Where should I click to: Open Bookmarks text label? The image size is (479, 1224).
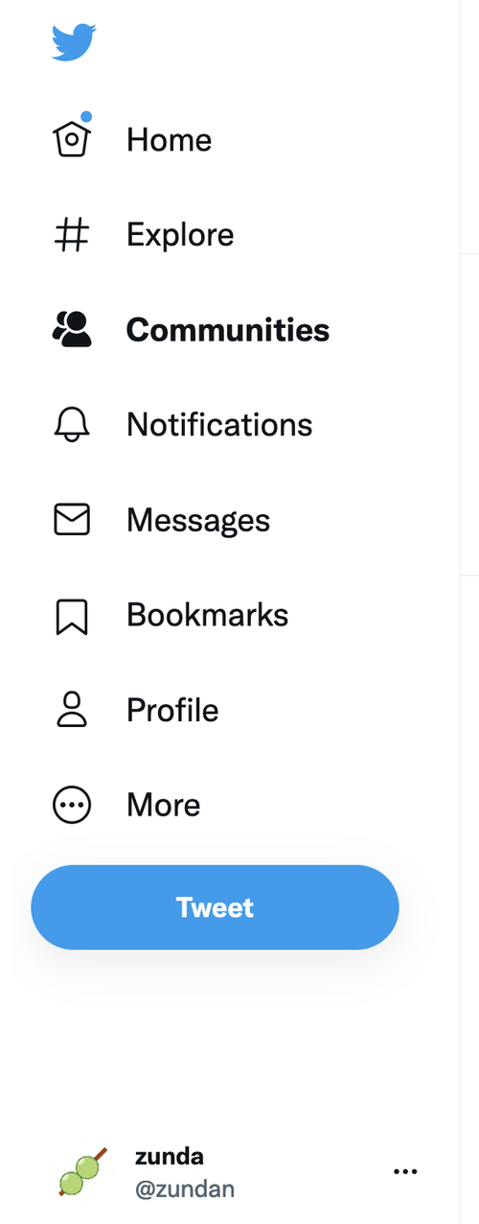(208, 615)
